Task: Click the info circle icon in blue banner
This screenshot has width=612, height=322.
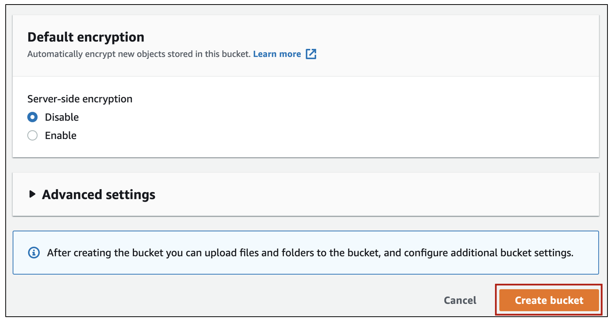Action: pyautogui.click(x=34, y=253)
